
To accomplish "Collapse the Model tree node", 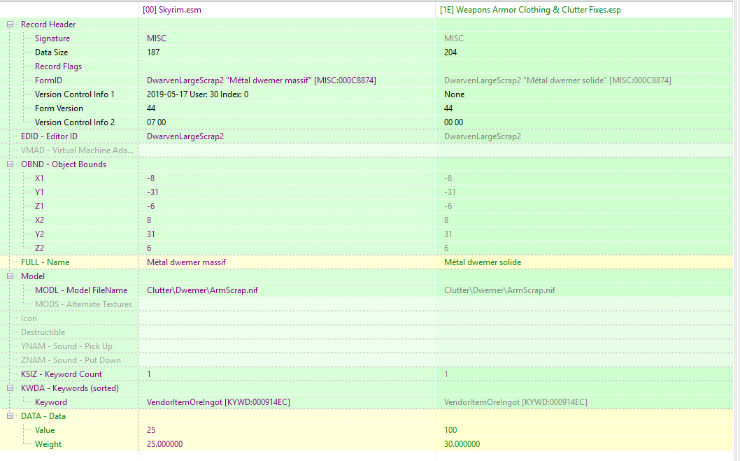I will tap(10, 276).
